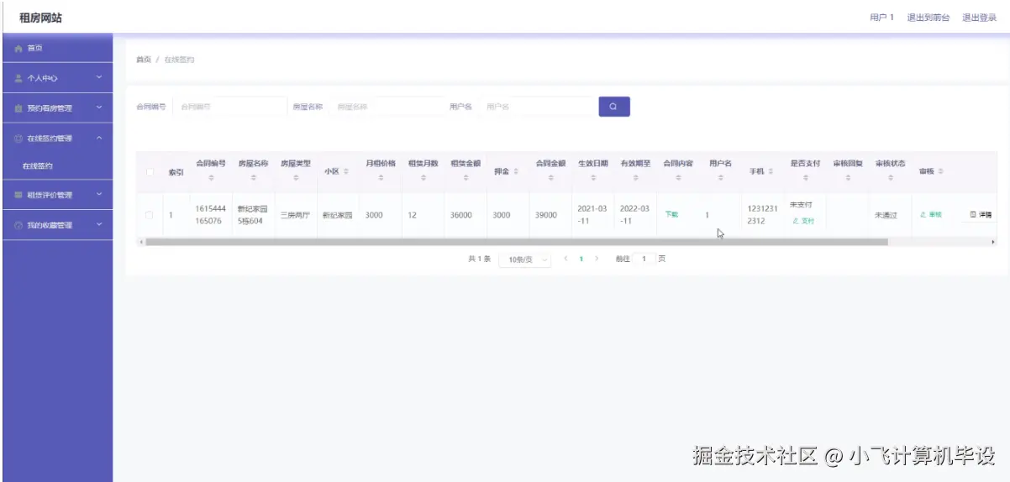Sort by 审核状态 column arrows
Image resolution: width=1010 pixels, height=482 pixels.
(891, 178)
